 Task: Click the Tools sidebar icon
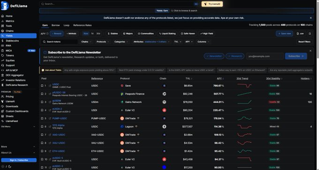pyautogui.click(x=2, y=26)
